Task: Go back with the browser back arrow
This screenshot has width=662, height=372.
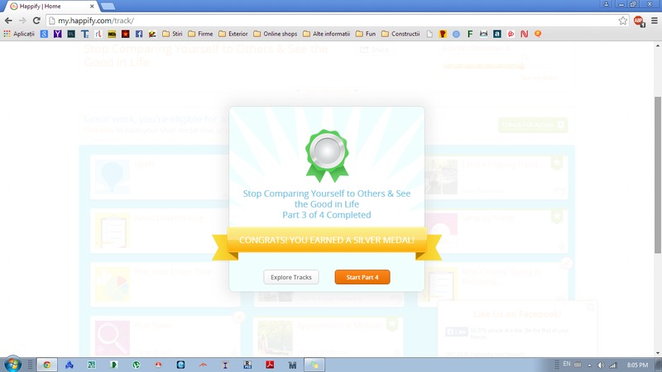Action: tap(8, 20)
